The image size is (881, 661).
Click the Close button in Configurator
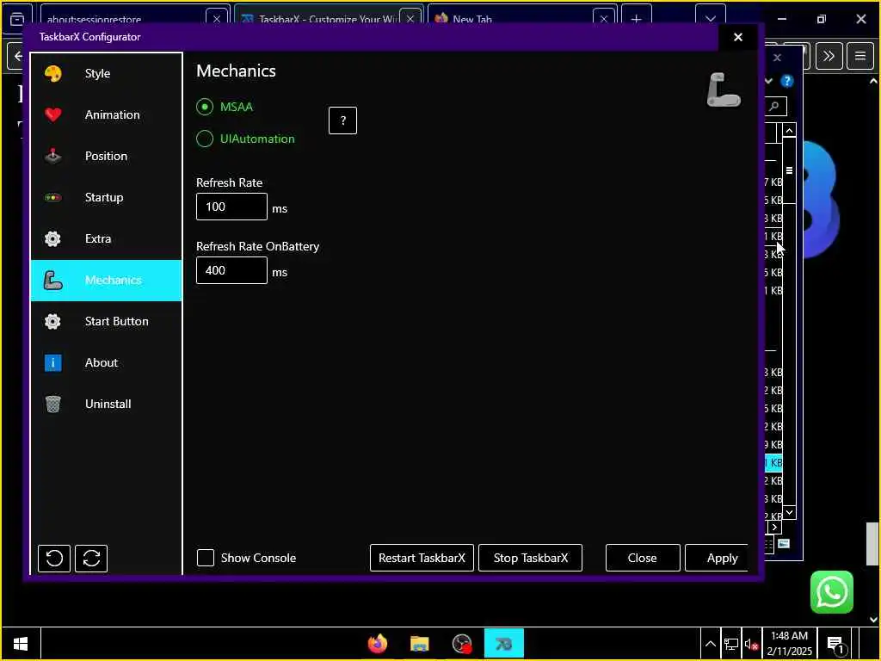pyautogui.click(x=643, y=558)
